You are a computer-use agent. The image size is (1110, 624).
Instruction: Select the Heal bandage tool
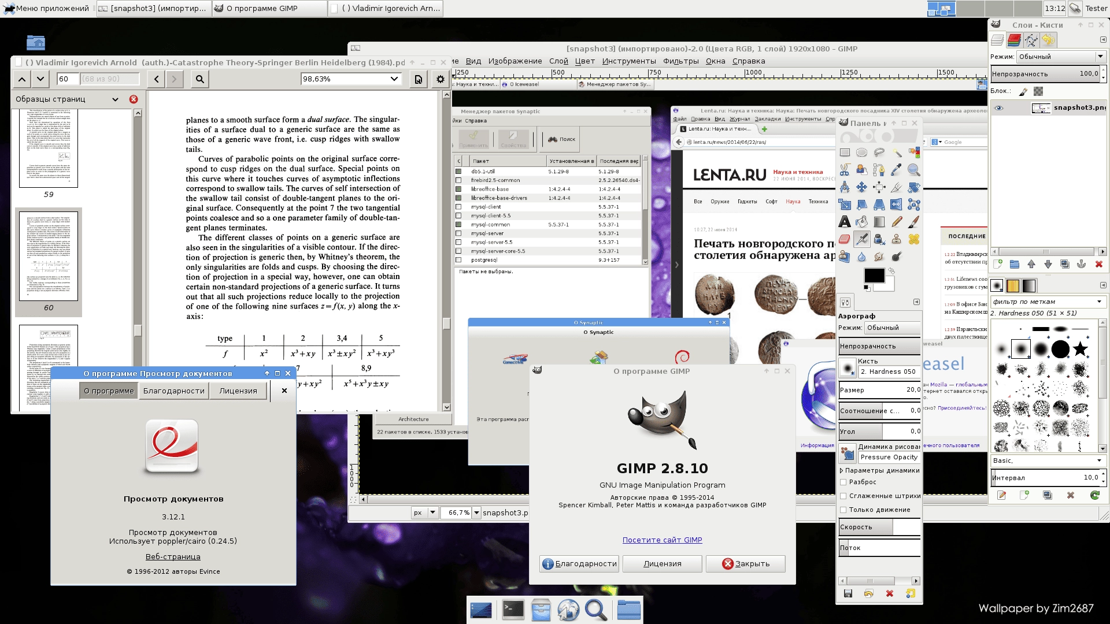[914, 239]
